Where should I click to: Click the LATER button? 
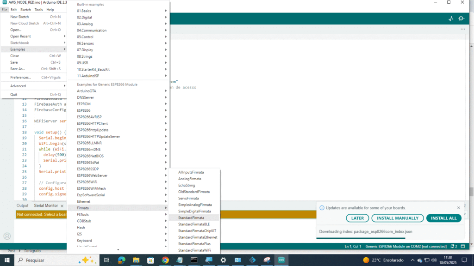pos(357,218)
